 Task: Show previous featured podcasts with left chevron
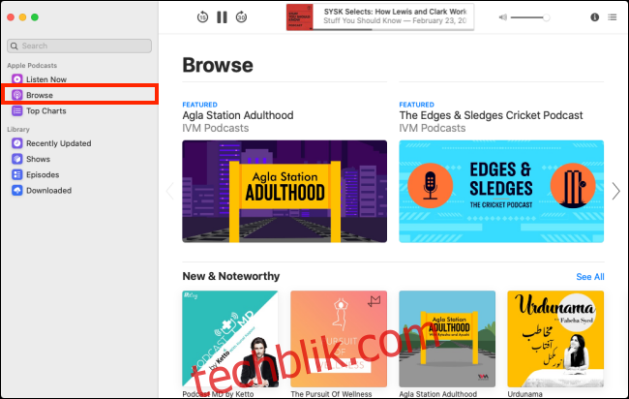click(x=170, y=191)
